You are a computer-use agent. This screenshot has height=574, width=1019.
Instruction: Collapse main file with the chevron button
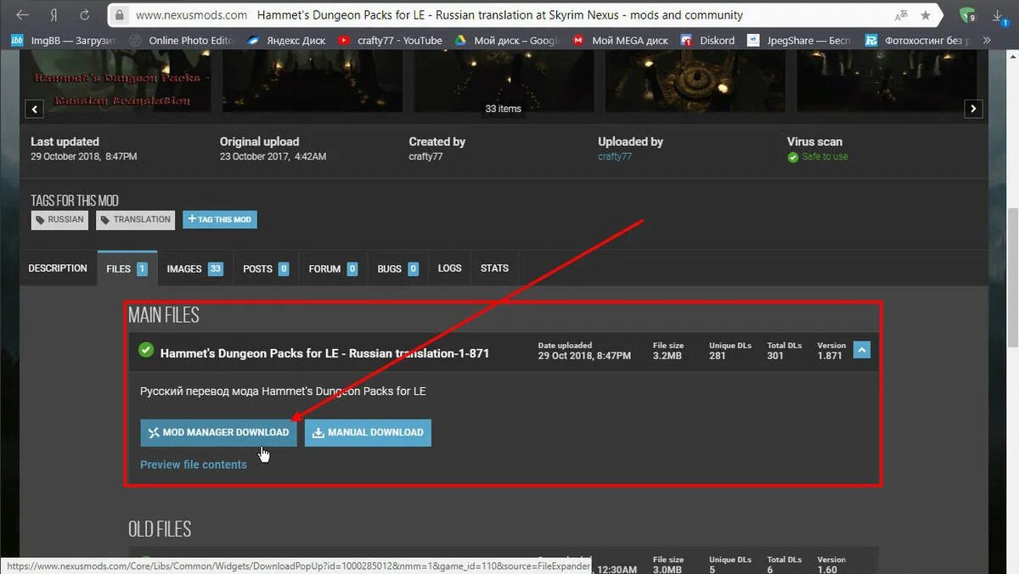coord(862,349)
